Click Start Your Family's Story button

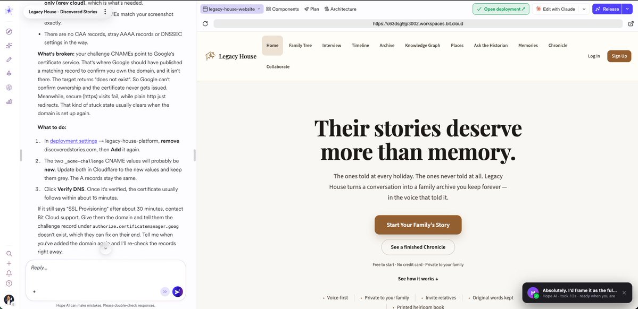tap(418, 225)
